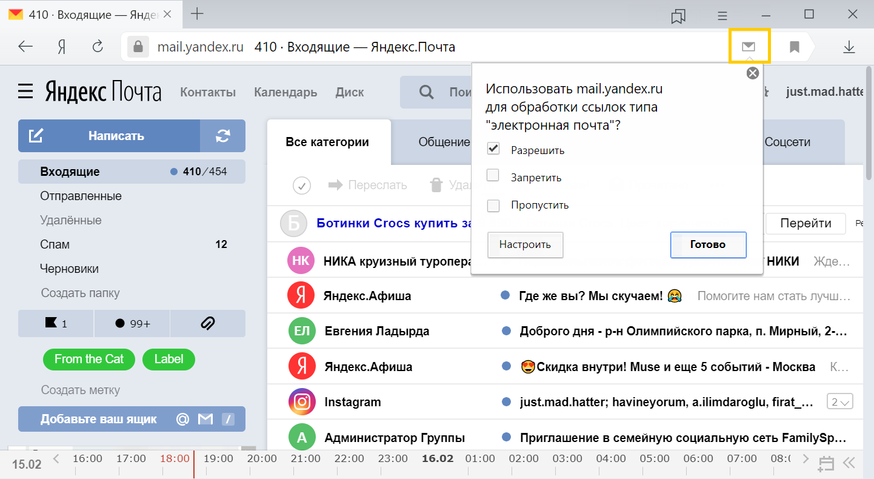Toggle unread dot on Где же вы? Мы скучаем! message
874x479 pixels.
click(505, 296)
